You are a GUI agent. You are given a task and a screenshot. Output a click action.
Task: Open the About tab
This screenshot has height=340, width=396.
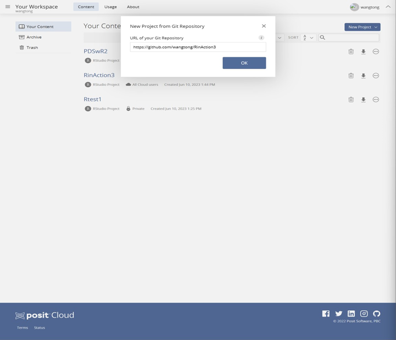click(x=133, y=7)
